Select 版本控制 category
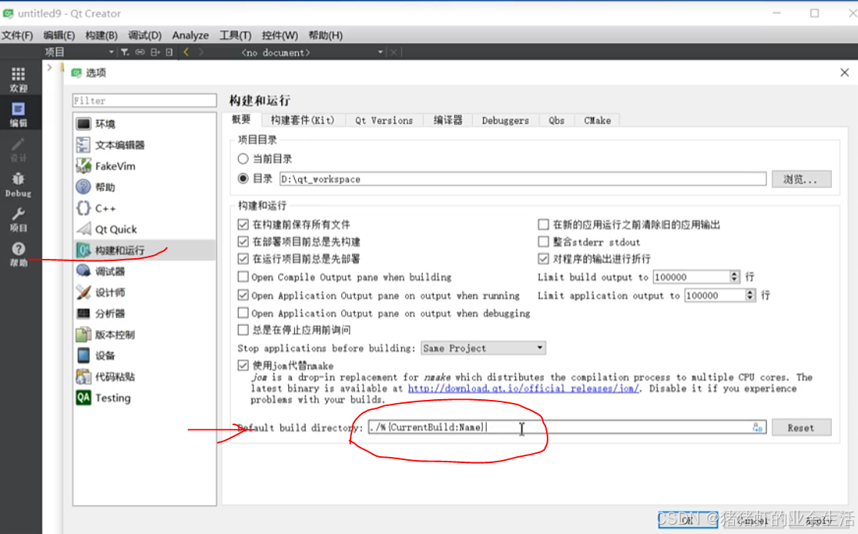 click(x=145, y=334)
